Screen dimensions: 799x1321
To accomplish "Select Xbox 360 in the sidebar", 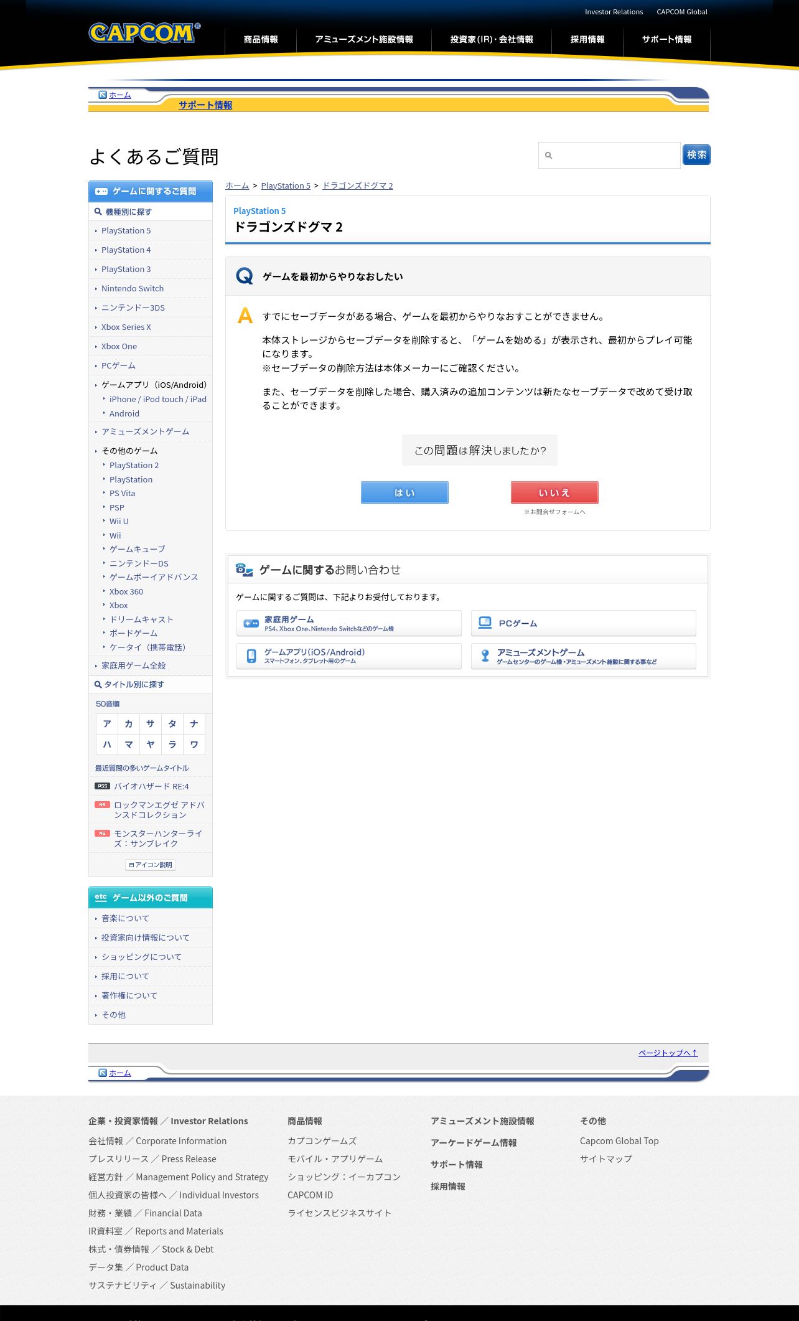I will 126,591.
